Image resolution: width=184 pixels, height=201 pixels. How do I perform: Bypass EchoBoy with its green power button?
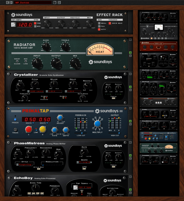[130, 190]
